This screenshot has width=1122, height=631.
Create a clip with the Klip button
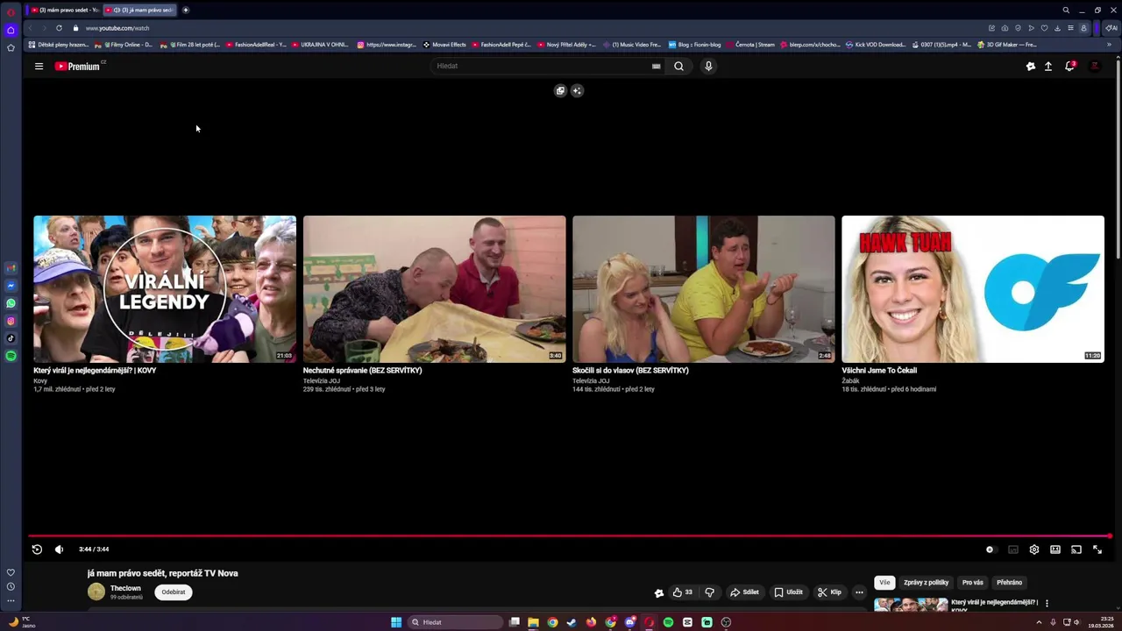pyautogui.click(x=829, y=592)
